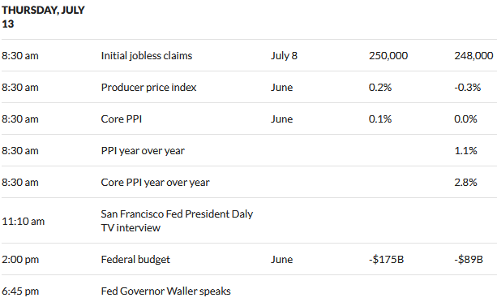This screenshot has width=497, height=302.
Task: Click the 0.2% PPI forecast value
Action: (x=380, y=87)
